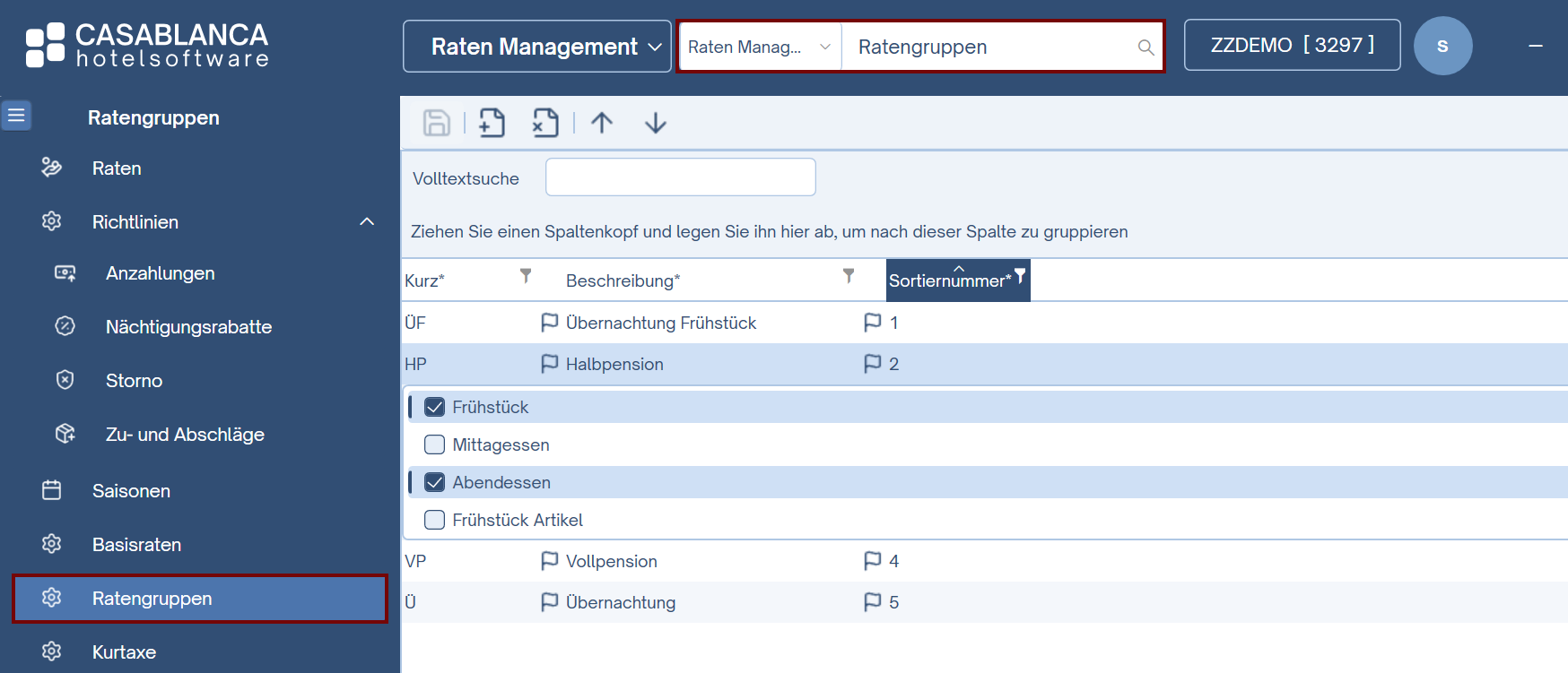Open the Raten Manag... search scope dropdown
Screen dimensions: 1568x673
click(760, 47)
